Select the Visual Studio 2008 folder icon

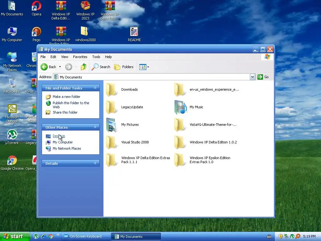click(111, 142)
